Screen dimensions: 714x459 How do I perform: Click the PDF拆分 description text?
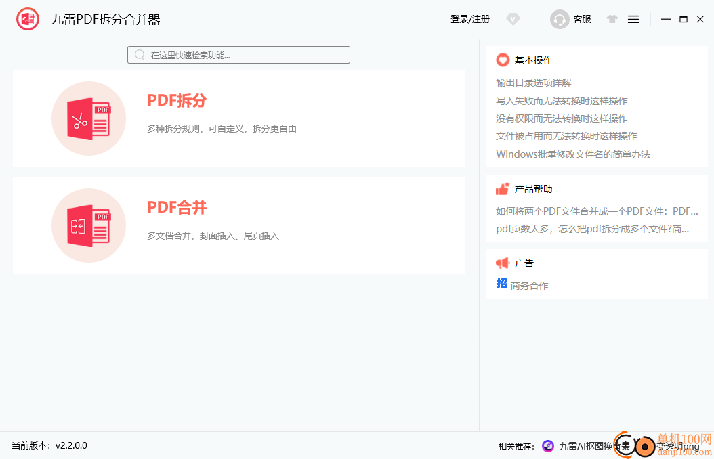222,129
